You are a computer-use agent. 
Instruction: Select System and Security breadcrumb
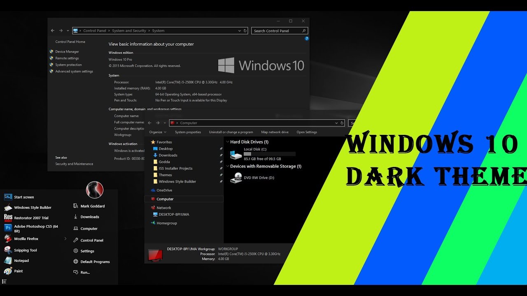pyautogui.click(x=129, y=31)
